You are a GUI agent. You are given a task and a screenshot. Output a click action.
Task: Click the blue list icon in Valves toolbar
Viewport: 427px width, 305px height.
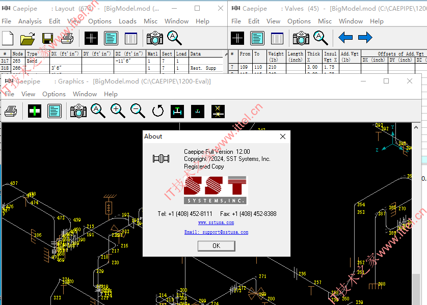click(x=257, y=38)
